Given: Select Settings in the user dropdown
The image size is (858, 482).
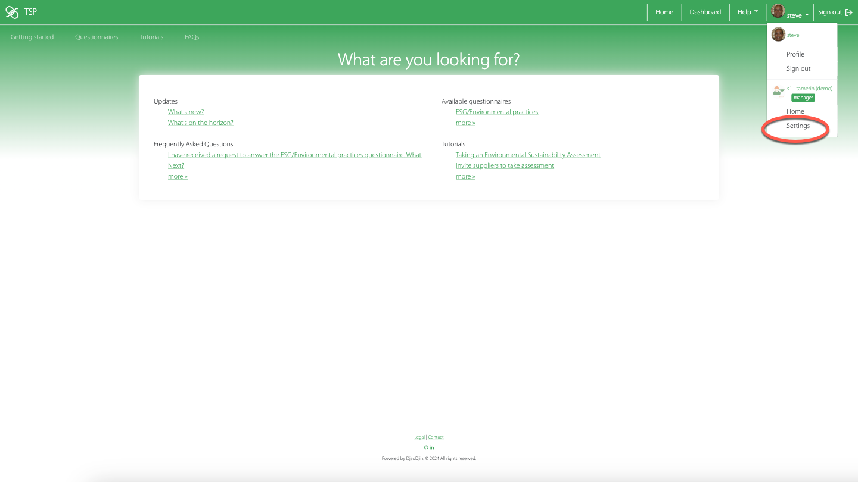Looking at the screenshot, I should click(x=798, y=126).
